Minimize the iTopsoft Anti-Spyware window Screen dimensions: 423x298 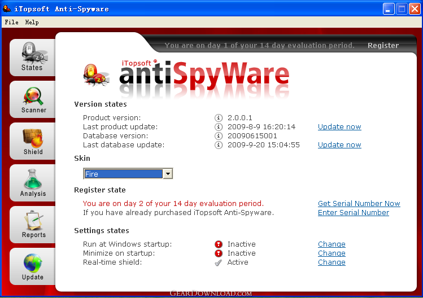tap(389, 9)
